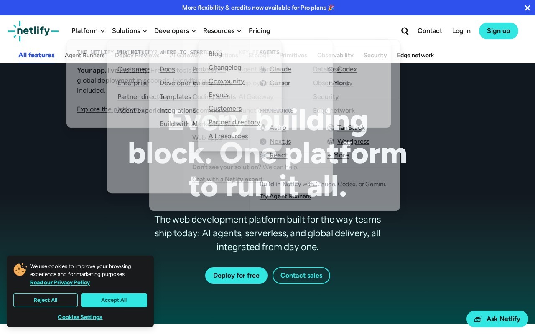This screenshot has height=334, width=535.
Task: Click the Deploy for free button
Action: click(x=236, y=276)
